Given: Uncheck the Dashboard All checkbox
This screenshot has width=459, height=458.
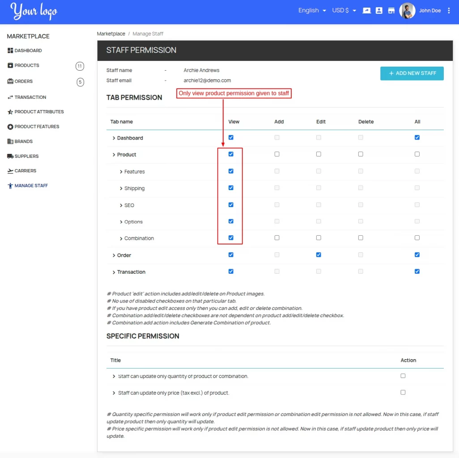Looking at the screenshot, I should [417, 137].
